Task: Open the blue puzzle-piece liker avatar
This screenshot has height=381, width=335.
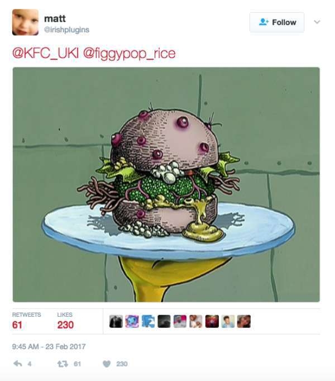Action: coord(148,321)
